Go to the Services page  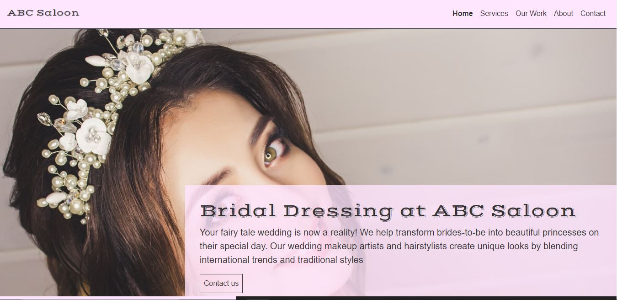point(494,14)
